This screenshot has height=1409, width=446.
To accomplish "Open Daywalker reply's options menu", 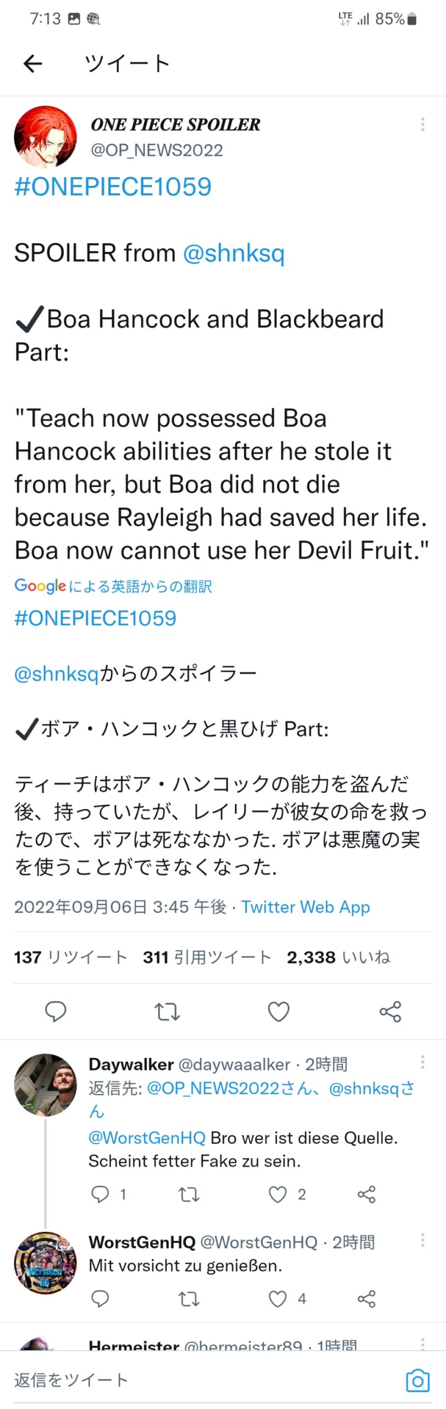I will (422, 1062).
